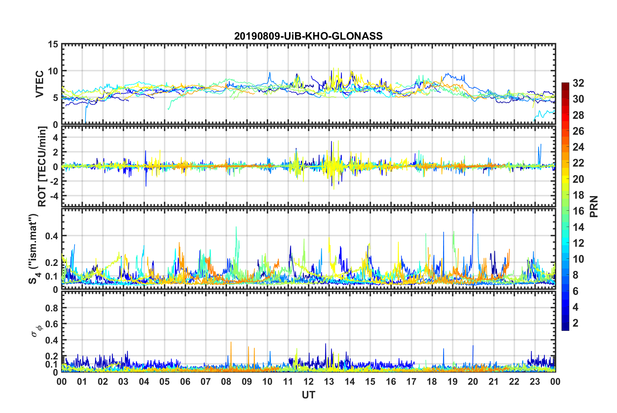Screen dimensions: 617x413
Task: Click the x-axis tick label 06
Action: point(185,382)
